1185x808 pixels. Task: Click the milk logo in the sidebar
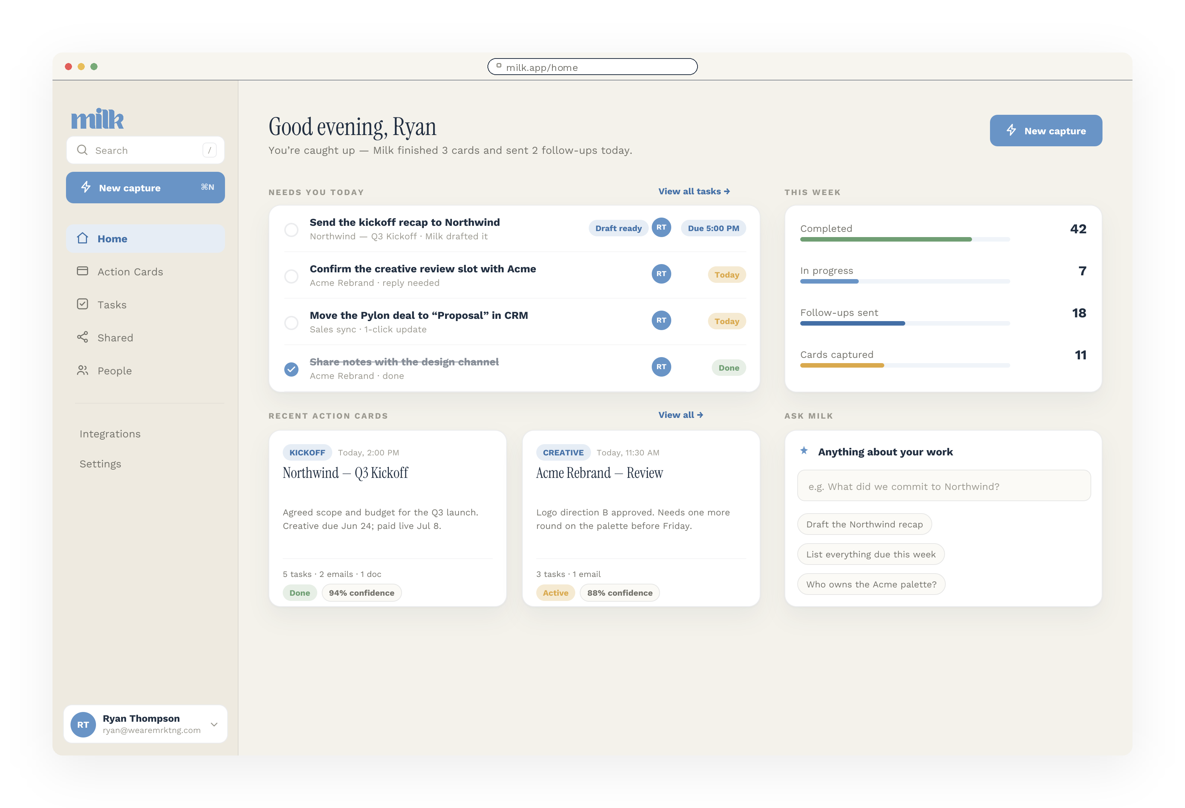pyautogui.click(x=97, y=119)
